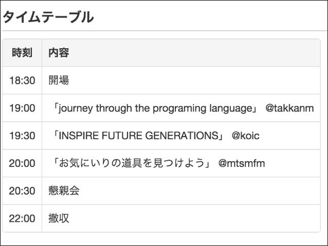Click the タイムテーブル heading
Image resolution: width=328 pixels, height=246 pixels.
[x=48, y=17]
